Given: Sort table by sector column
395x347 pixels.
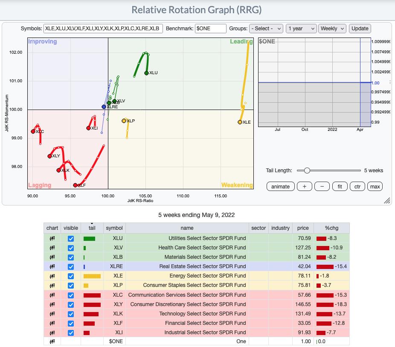Looking at the screenshot, I should click(x=258, y=228).
